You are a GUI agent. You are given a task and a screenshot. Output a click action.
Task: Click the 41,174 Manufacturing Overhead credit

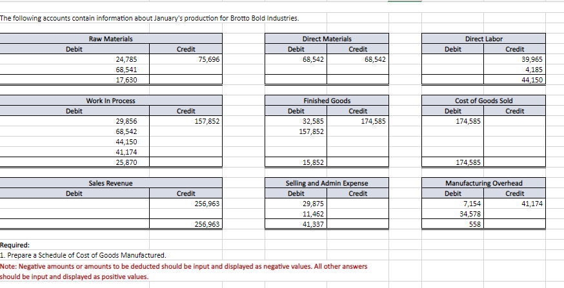(x=515, y=204)
